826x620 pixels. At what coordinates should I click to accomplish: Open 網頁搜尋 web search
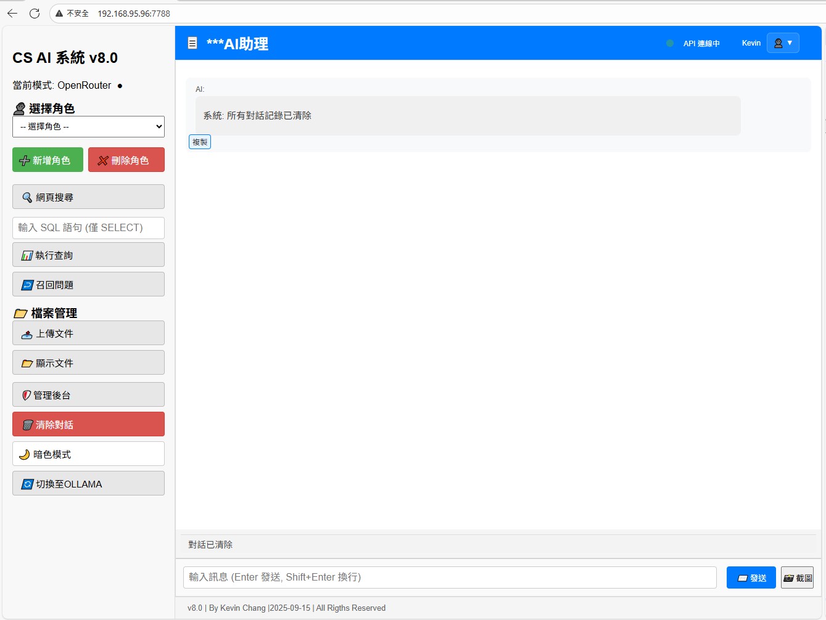pyautogui.click(x=88, y=197)
